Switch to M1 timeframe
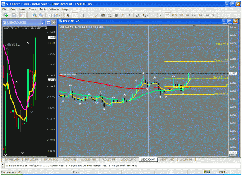 pos(161,15)
